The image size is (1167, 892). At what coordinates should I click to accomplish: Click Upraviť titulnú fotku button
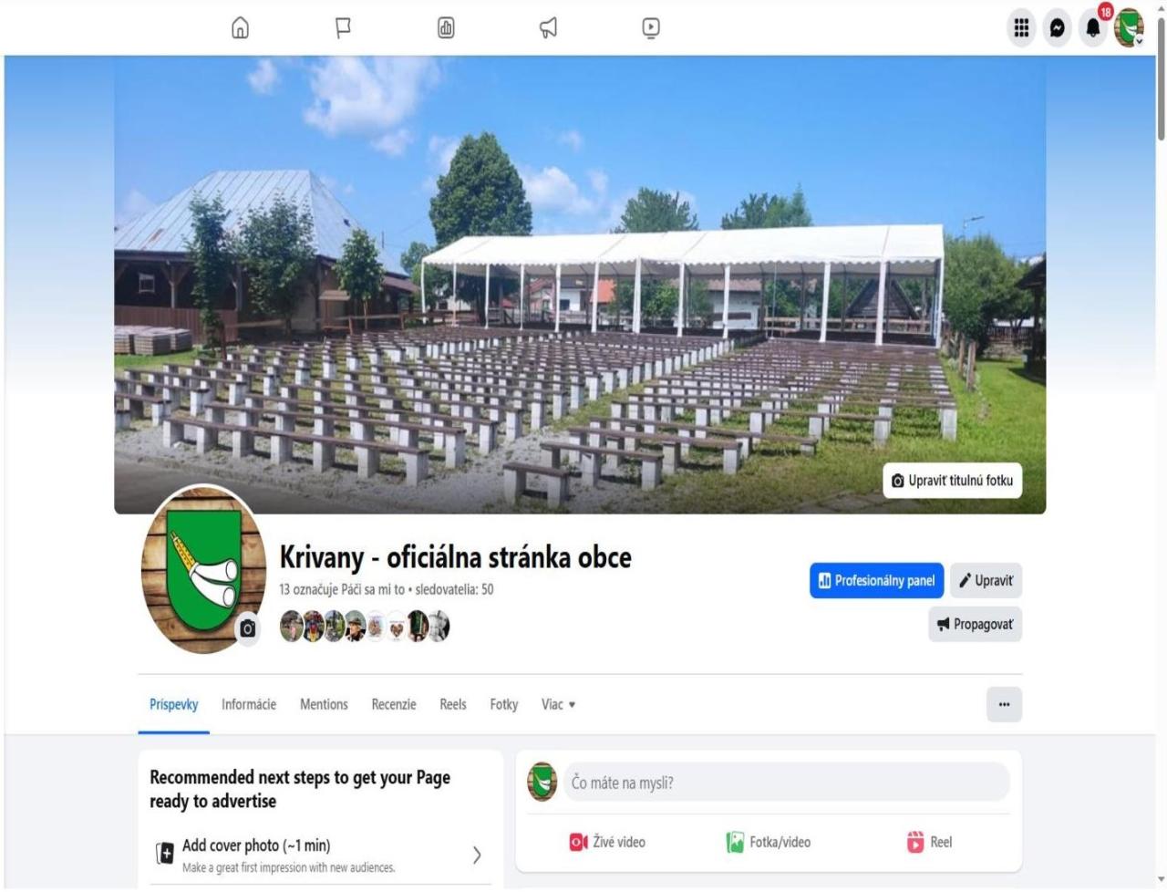(952, 481)
